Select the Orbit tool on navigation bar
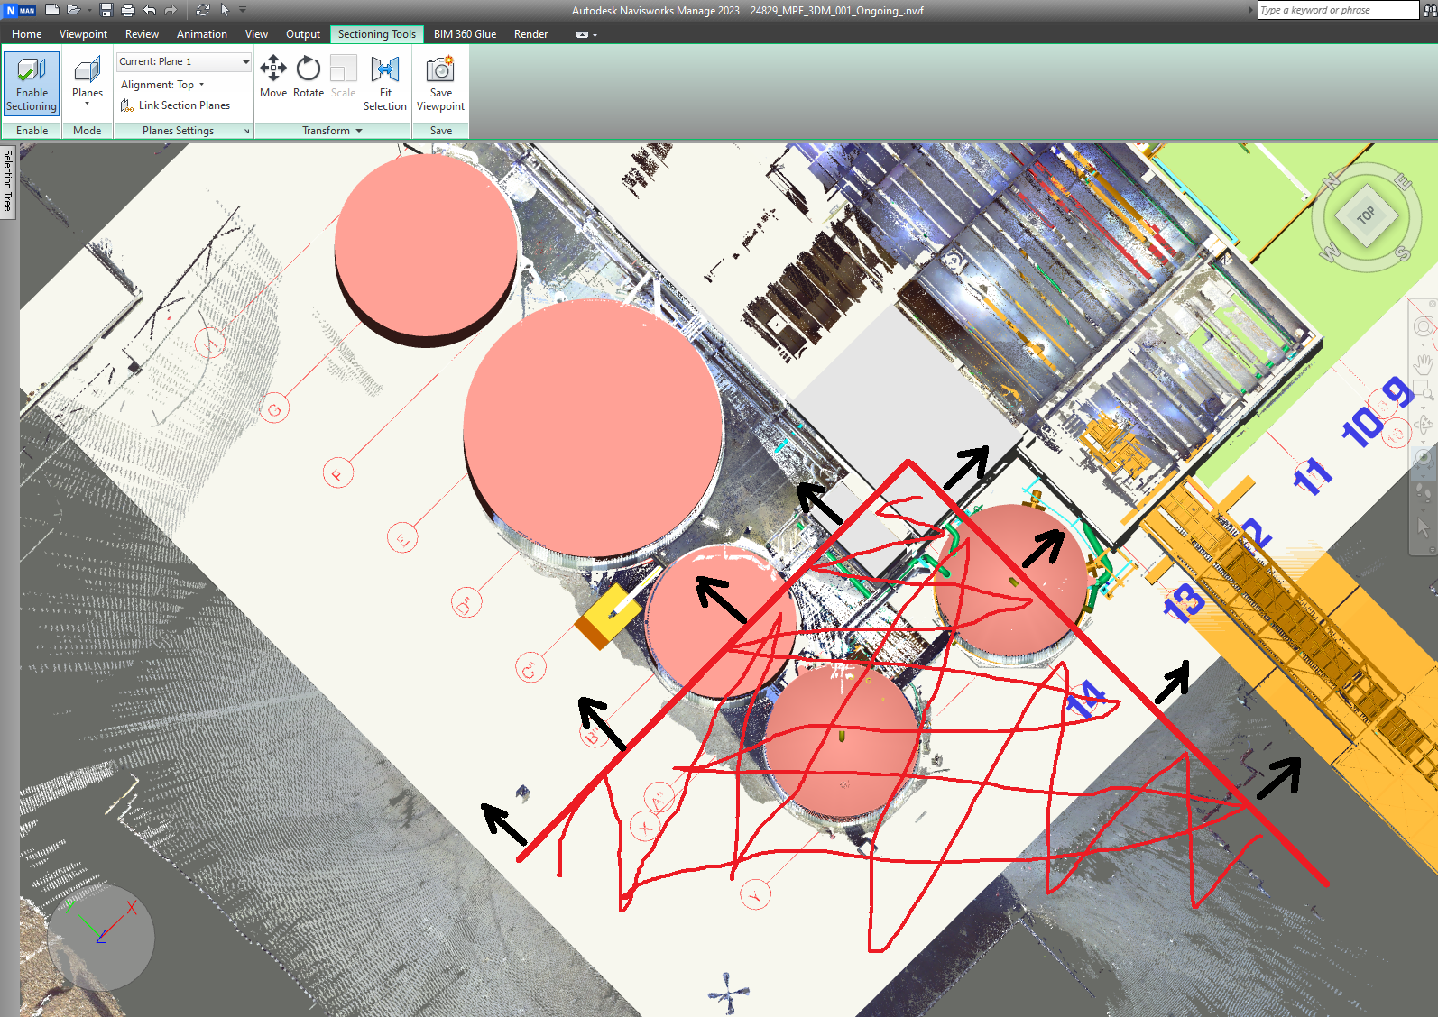This screenshot has height=1017, width=1438. (x=1424, y=424)
